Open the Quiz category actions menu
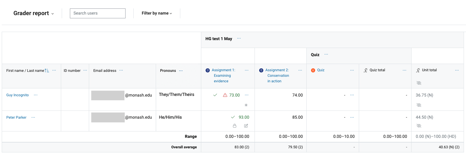Viewport: 466px width, 155px height. pyautogui.click(x=326, y=54)
